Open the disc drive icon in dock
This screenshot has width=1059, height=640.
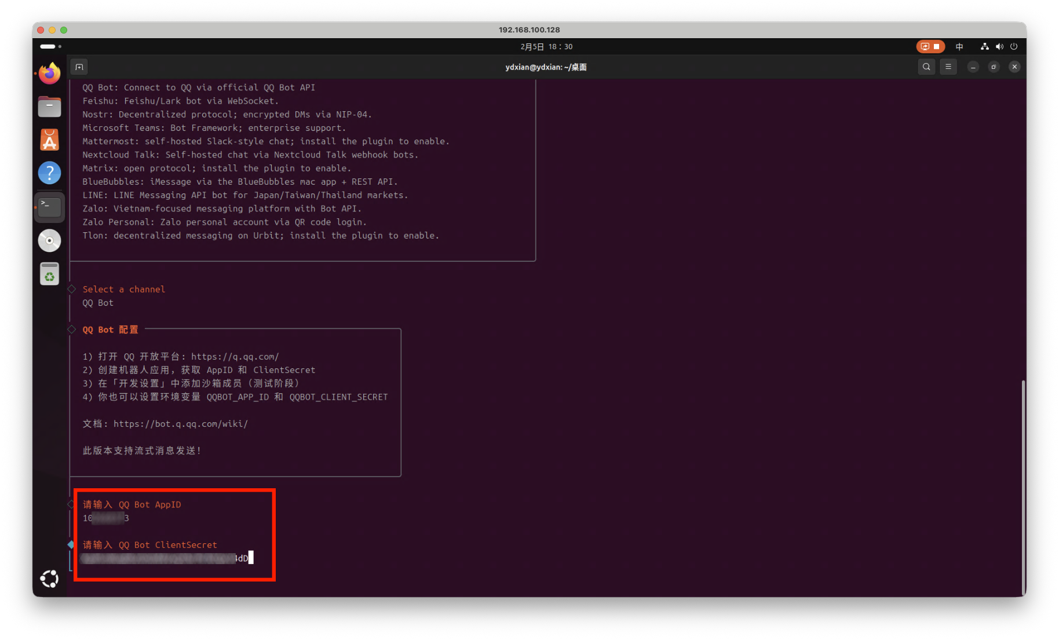point(50,240)
